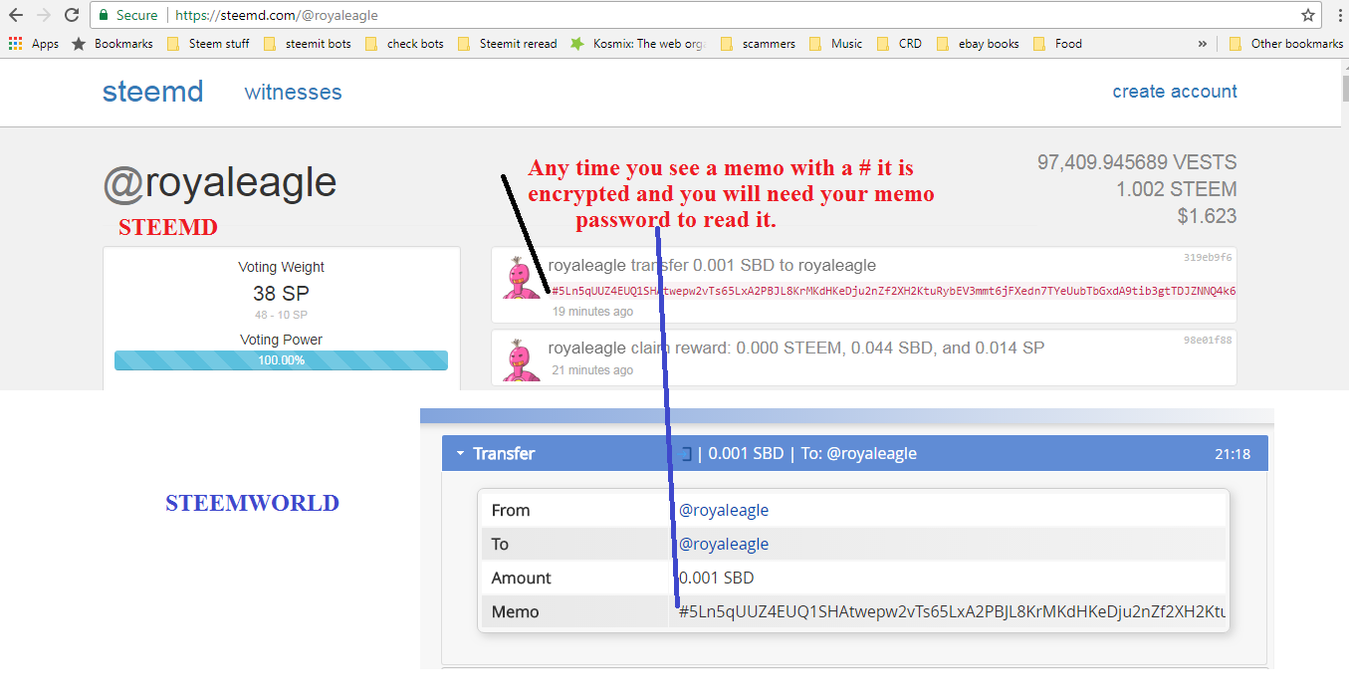Show hidden bookmarks via the chevron
Screen dimensions: 1349x700
point(1203,44)
